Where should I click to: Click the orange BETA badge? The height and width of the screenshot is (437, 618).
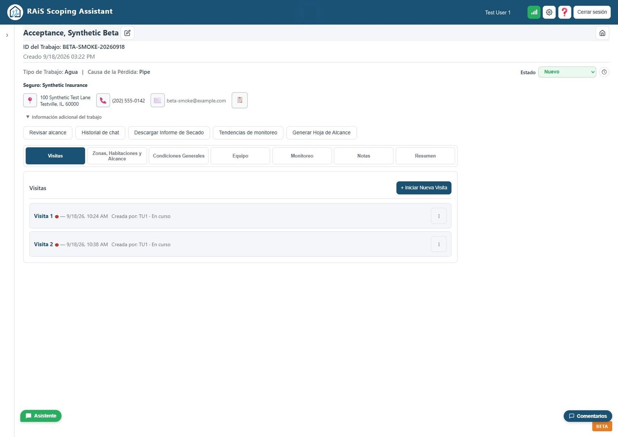(602, 427)
